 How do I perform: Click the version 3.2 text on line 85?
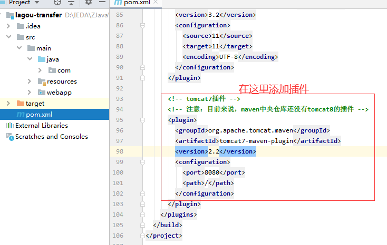point(216,15)
